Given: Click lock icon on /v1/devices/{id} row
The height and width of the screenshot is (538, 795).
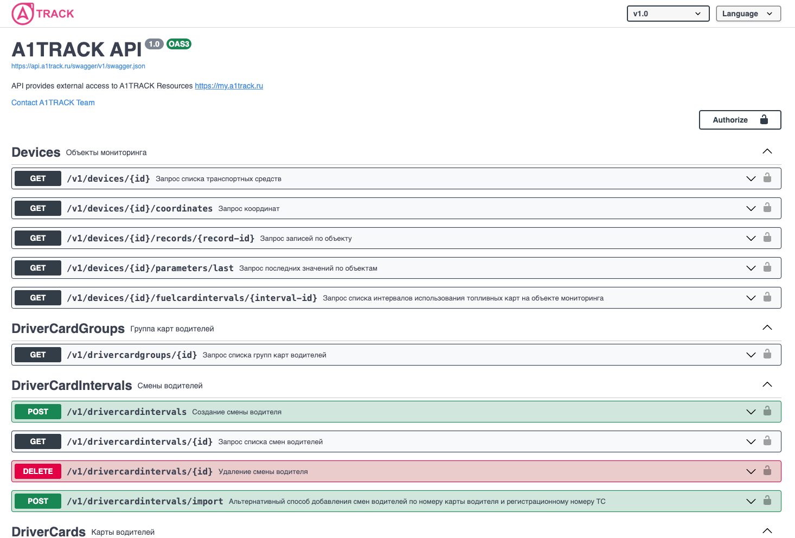Looking at the screenshot, I should coord(767,178).
